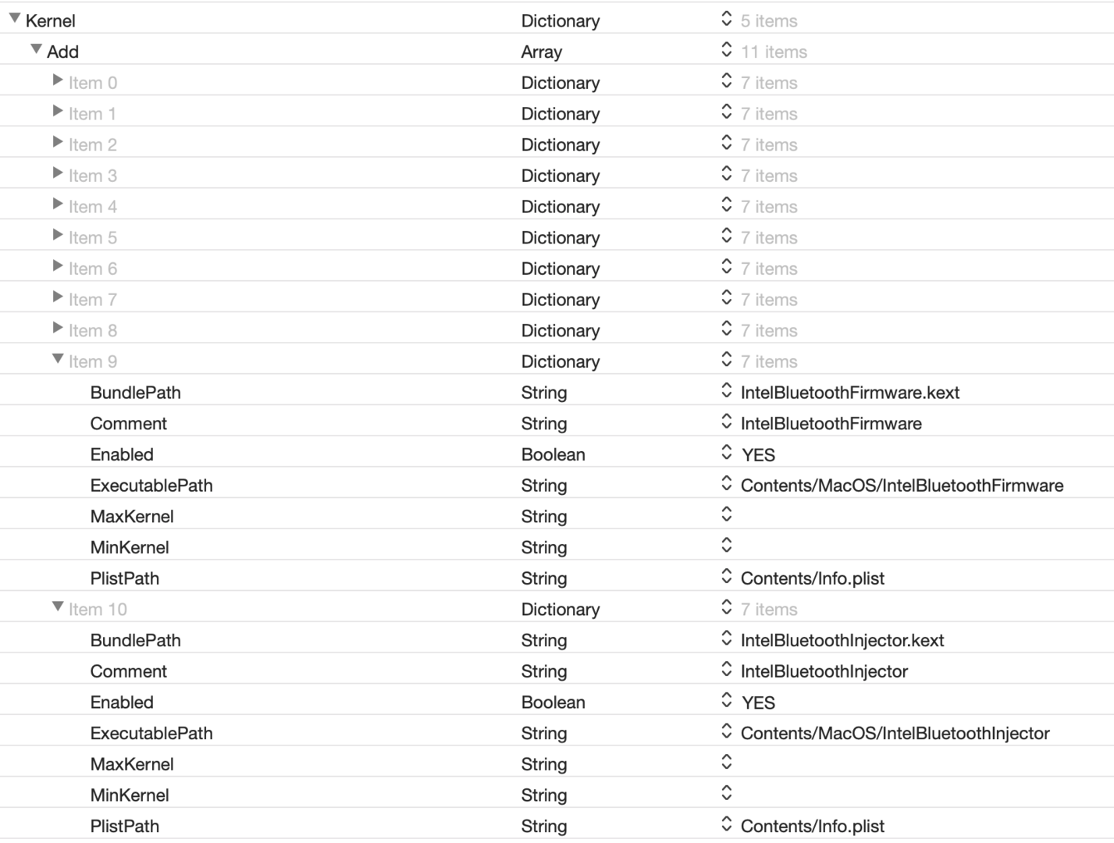
Task: Collapse the Add array disclosure triangle
Action: [36, 49]
